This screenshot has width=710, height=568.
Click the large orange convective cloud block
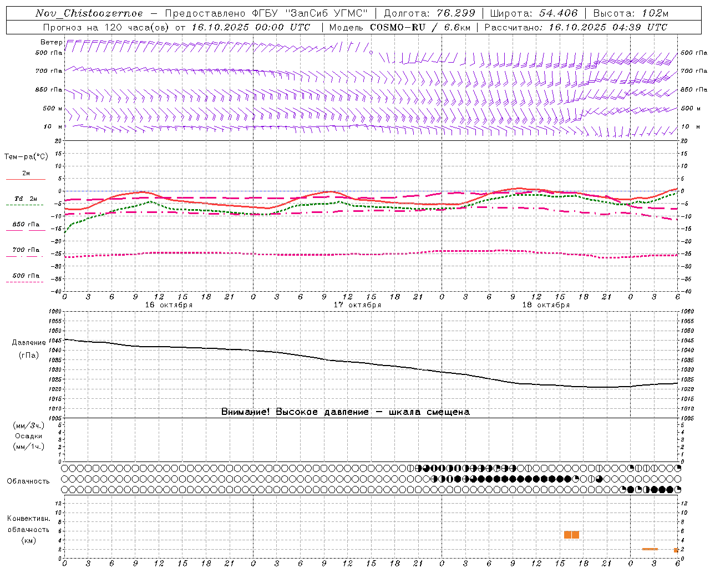(x=571, y=535)
